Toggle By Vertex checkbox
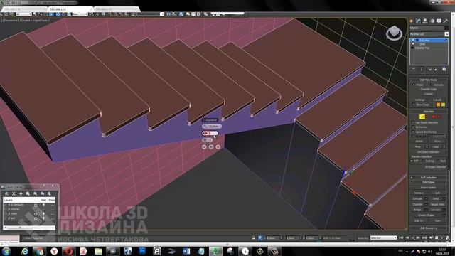This screenshot has width=455, height=256. (413, 127)
